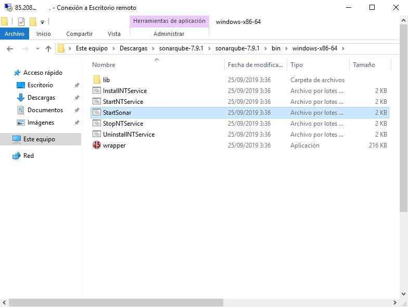Go back with the left arrow
Screen dimensions: 408x307
pos(10,49)
